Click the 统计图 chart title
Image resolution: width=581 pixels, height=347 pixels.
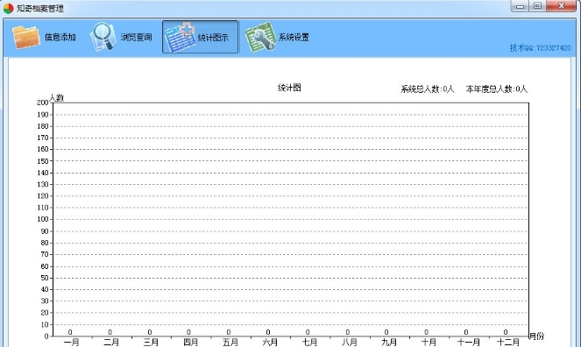click(x=289, y=88)
